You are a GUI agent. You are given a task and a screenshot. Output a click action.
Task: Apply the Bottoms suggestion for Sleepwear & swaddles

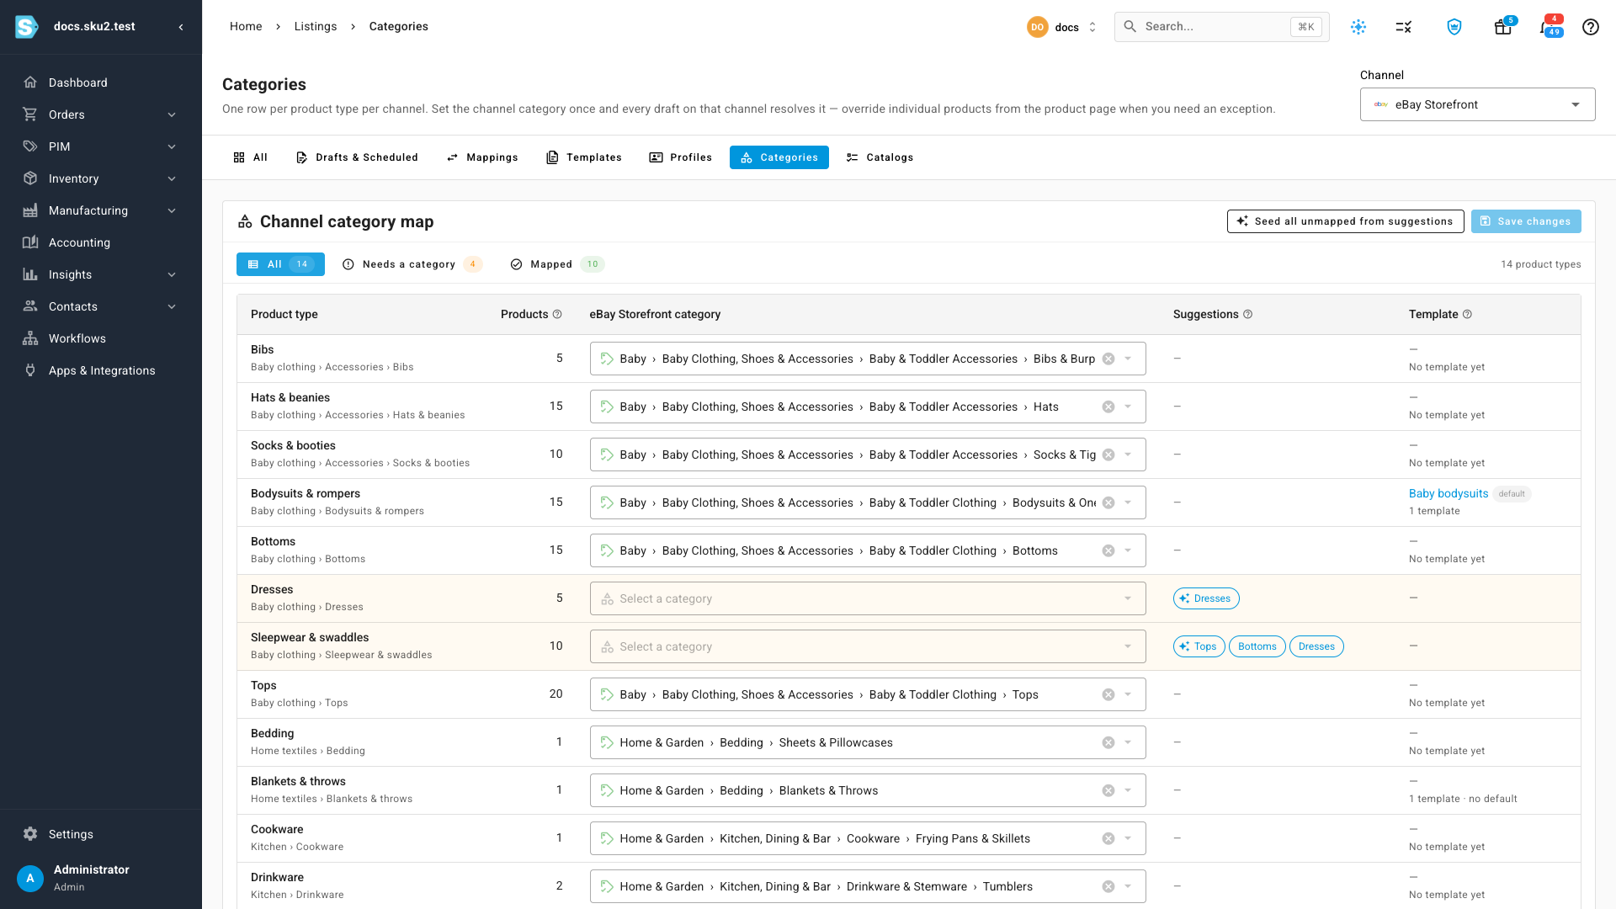tap(1257, 646)
